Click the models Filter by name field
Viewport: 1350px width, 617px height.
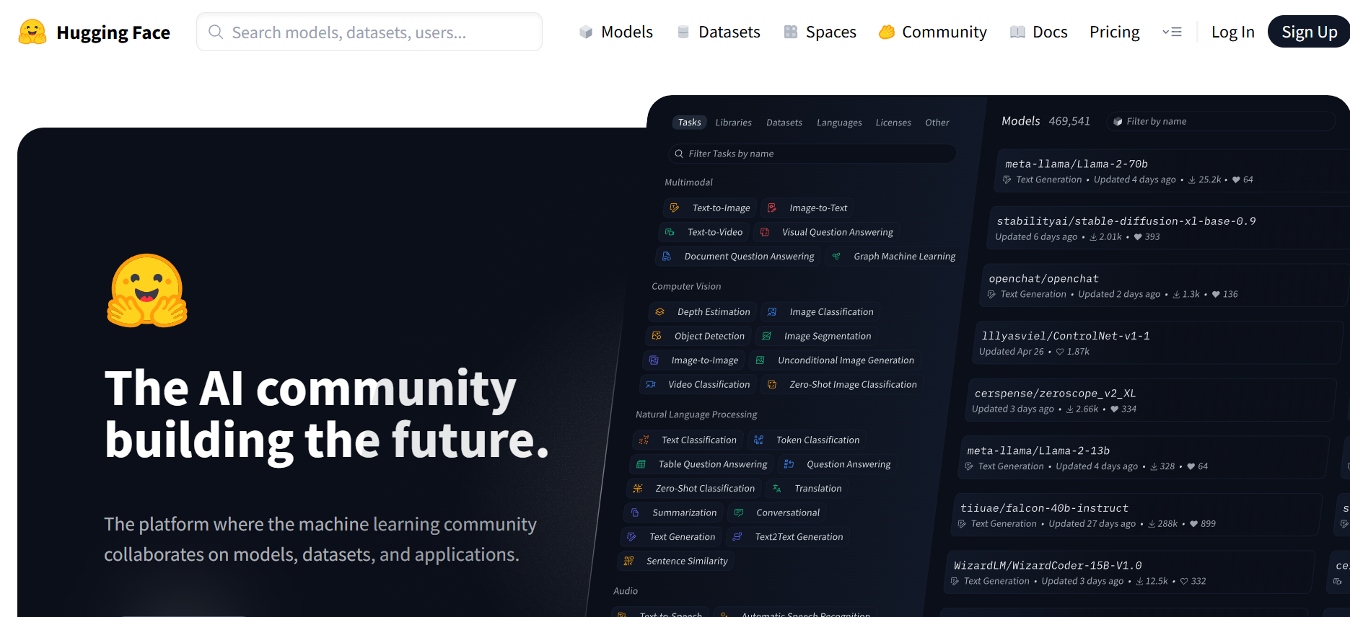click(x=1221, y=121)
